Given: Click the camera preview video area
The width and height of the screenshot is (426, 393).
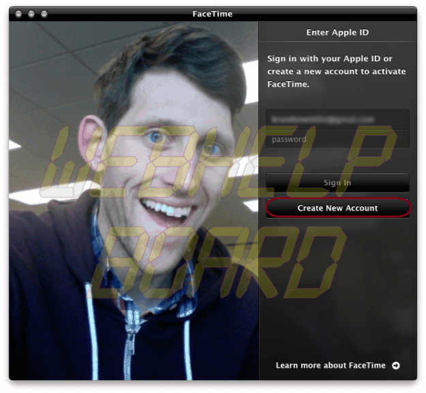Looking at the screenshot, I should (x=134, y=200).
